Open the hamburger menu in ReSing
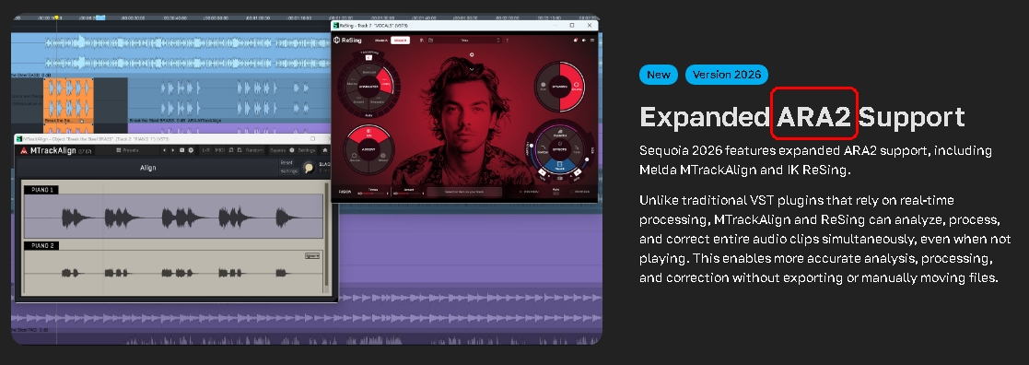The image size is (1029, 365). (592, 40)
